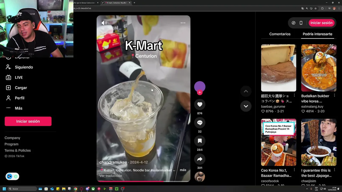Expand the Terms & Policies footer section
Screen dimensions: 342x192
point(18,150)
